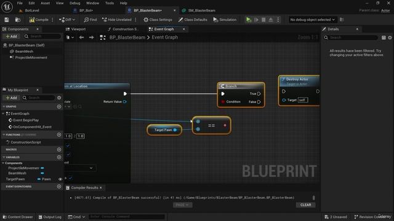Click the debug object locate icon

pyautogui.click(x=342, y=20)
